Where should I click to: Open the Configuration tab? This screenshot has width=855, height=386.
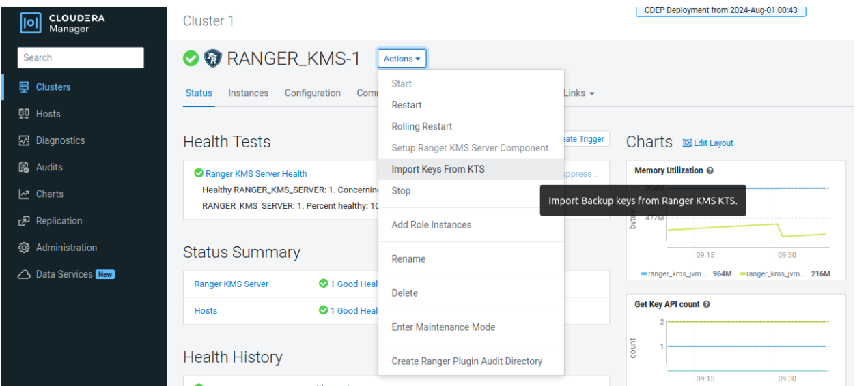coord(312,93)
